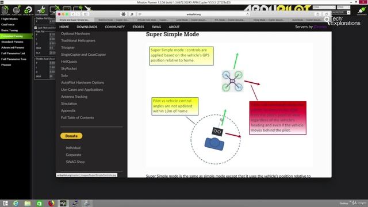Open File Explorer from taskbar

pyautogui.click(x=28, y=203)
